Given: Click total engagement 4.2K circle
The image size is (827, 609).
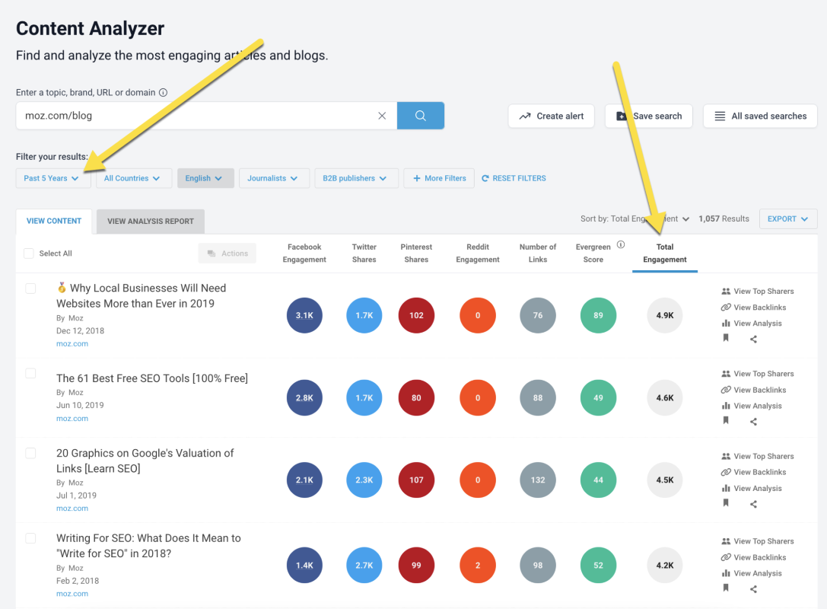Looking at the screenshot, I should pyautogui.click(x=664, y=565).
